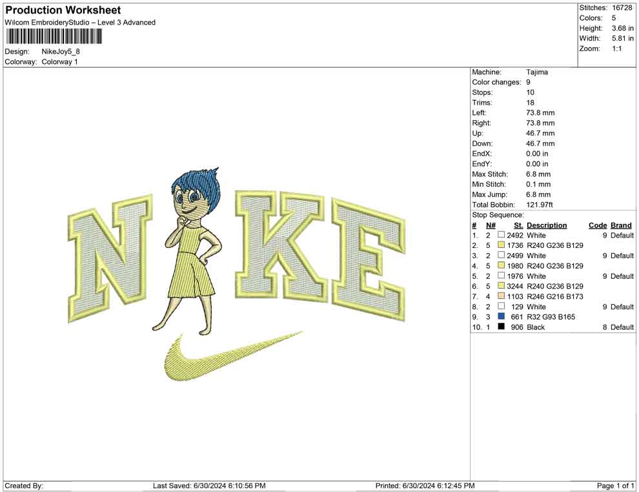The image size is (639, 492).
Task: Click the embroidered letter K
Action: click(x=281, y=246)
